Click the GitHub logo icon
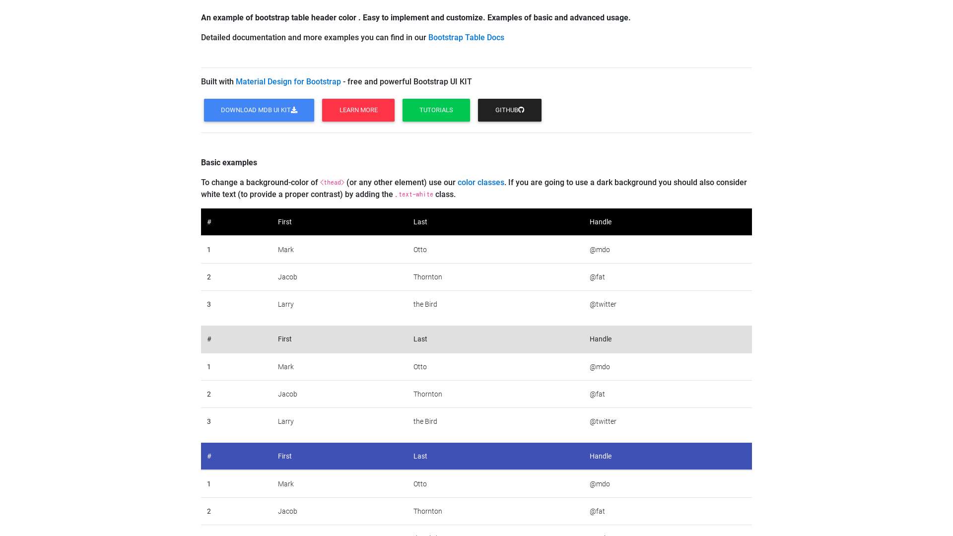Screen dimensions: 953x536 pos(521,110)
